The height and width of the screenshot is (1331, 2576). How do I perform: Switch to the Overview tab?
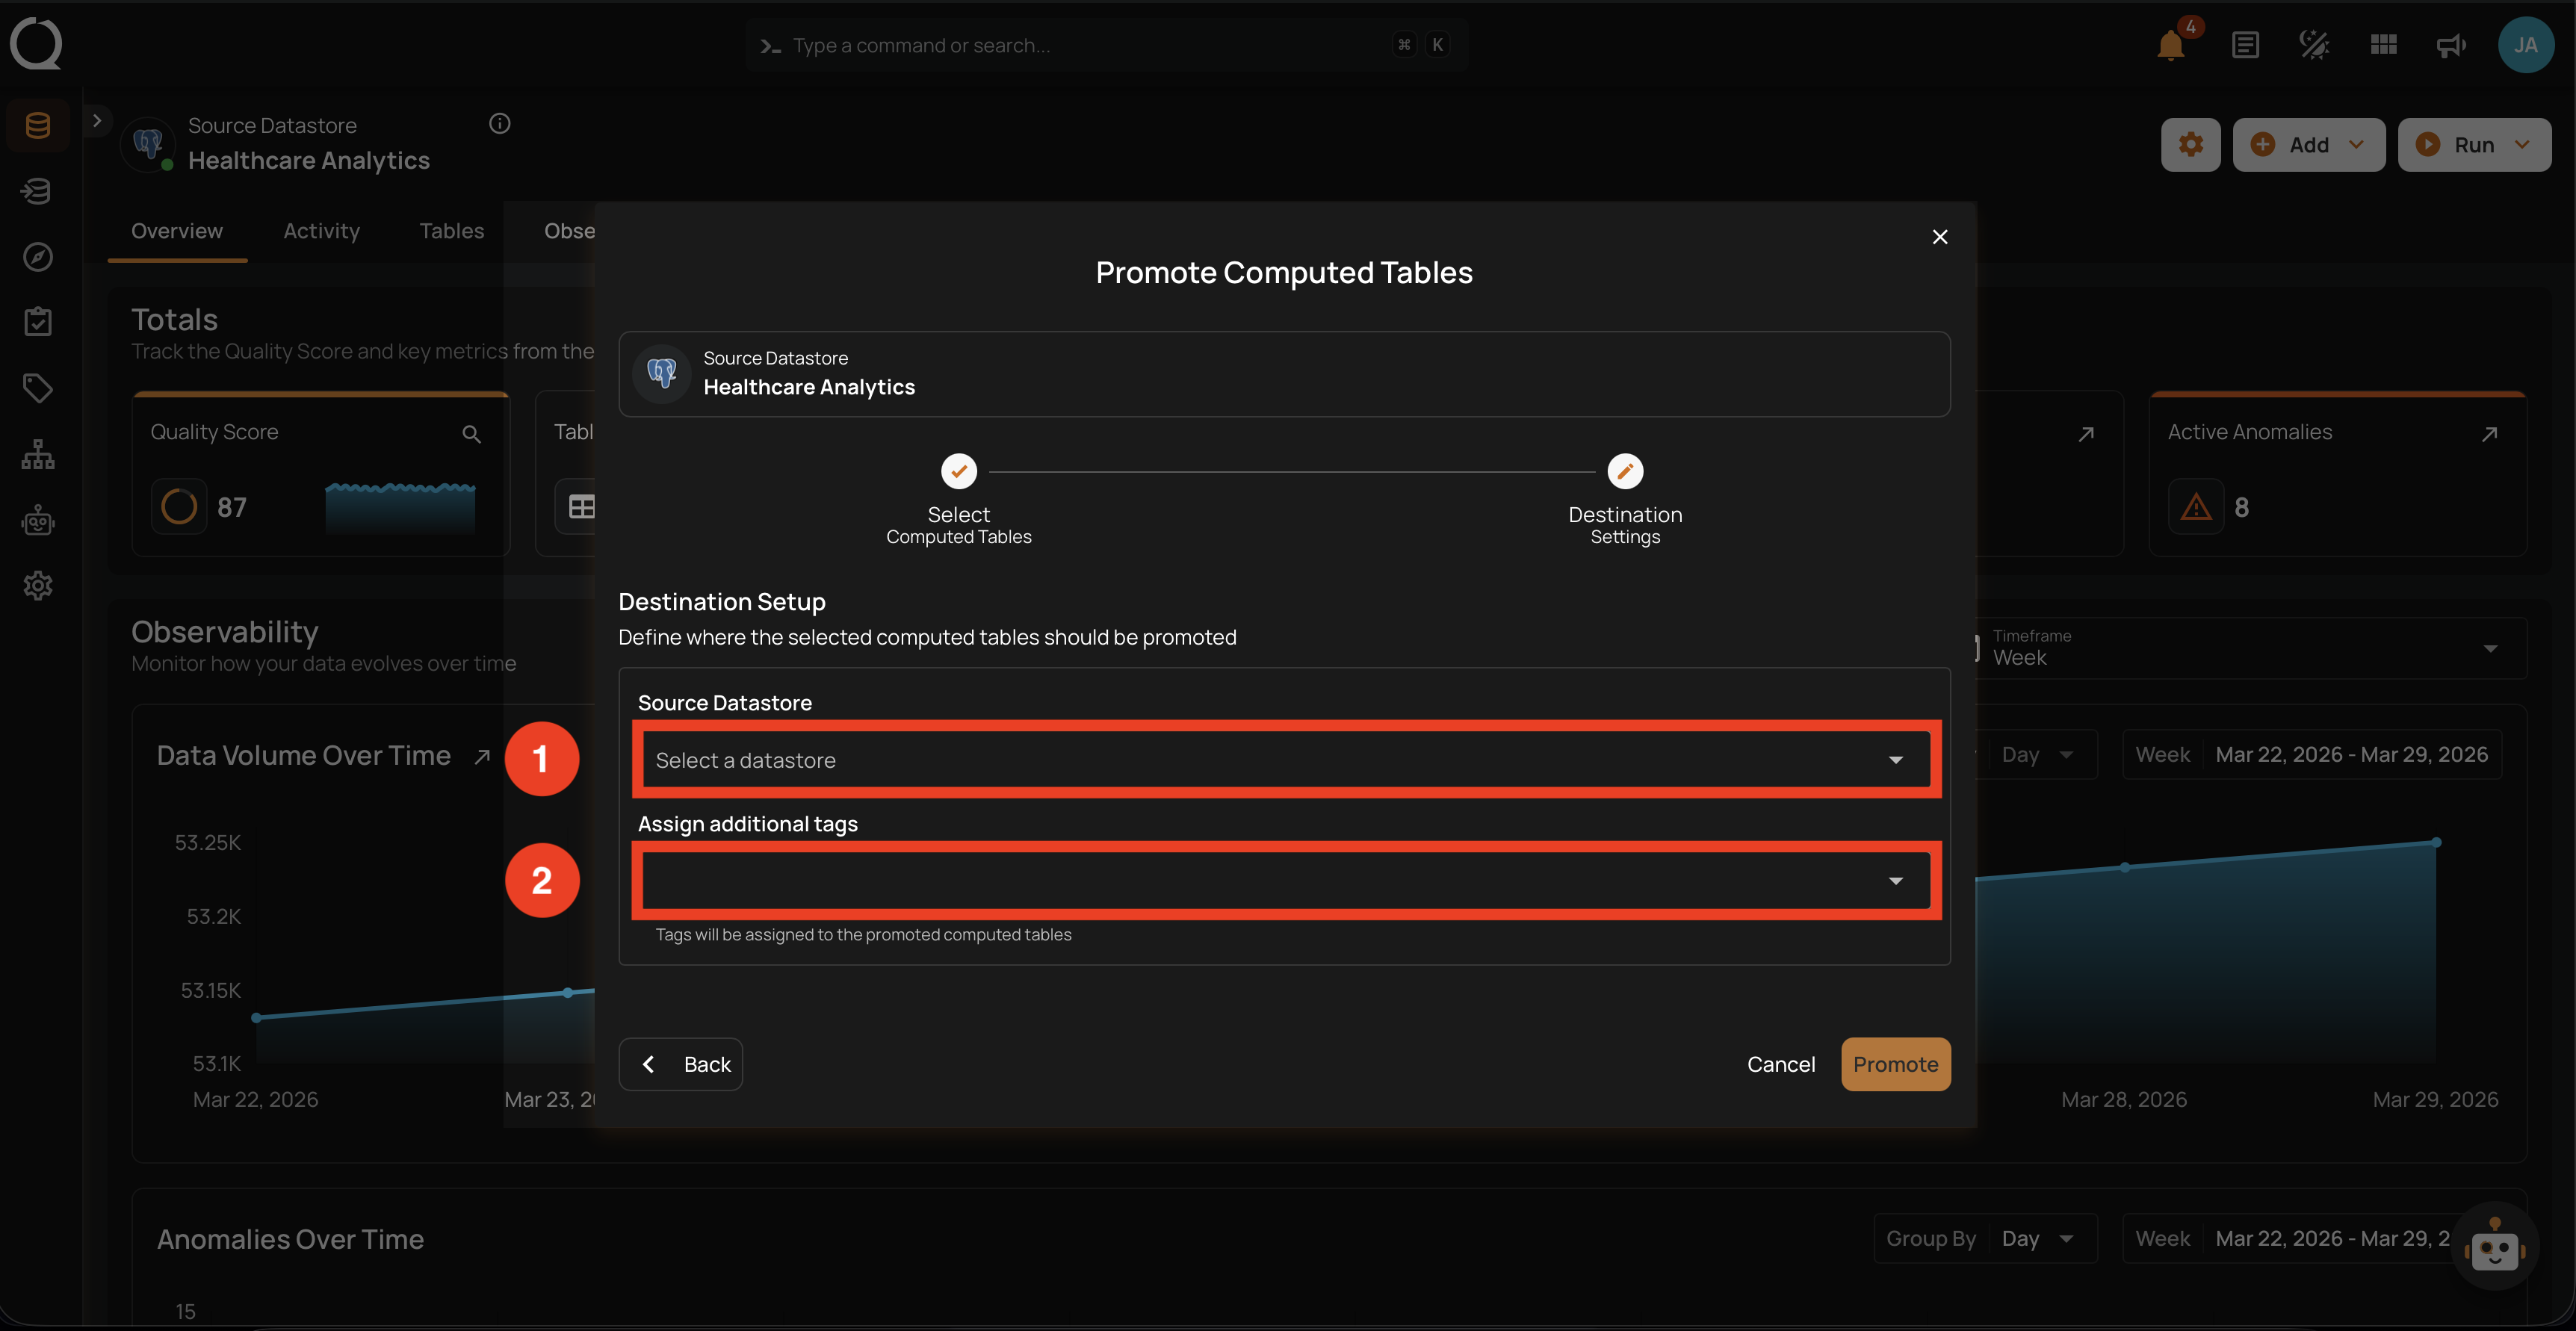[x=177, y=231]
